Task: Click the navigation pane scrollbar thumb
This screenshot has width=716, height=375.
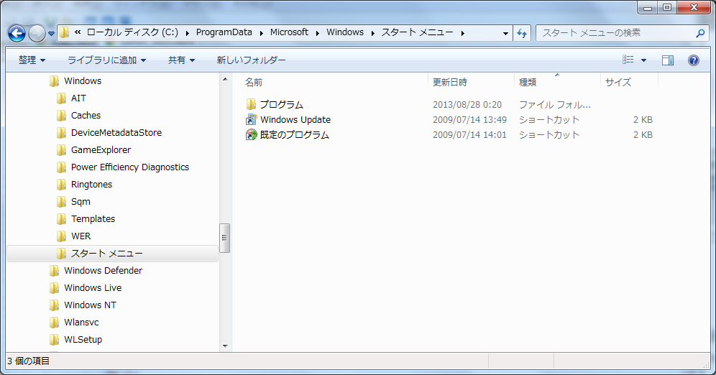Action: click(224, 237)
